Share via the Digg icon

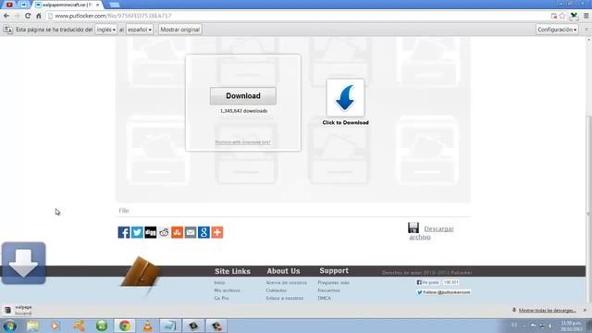[x=150, y=232]
